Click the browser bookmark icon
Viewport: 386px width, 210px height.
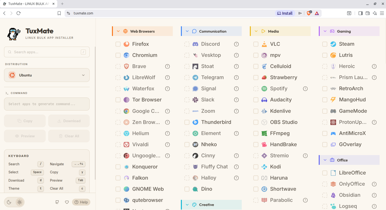59,13
